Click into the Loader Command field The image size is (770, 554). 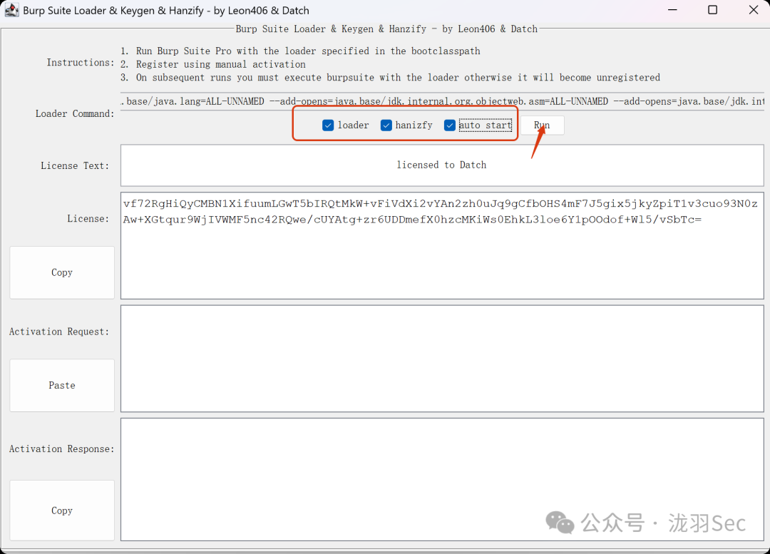pos(442,102)
